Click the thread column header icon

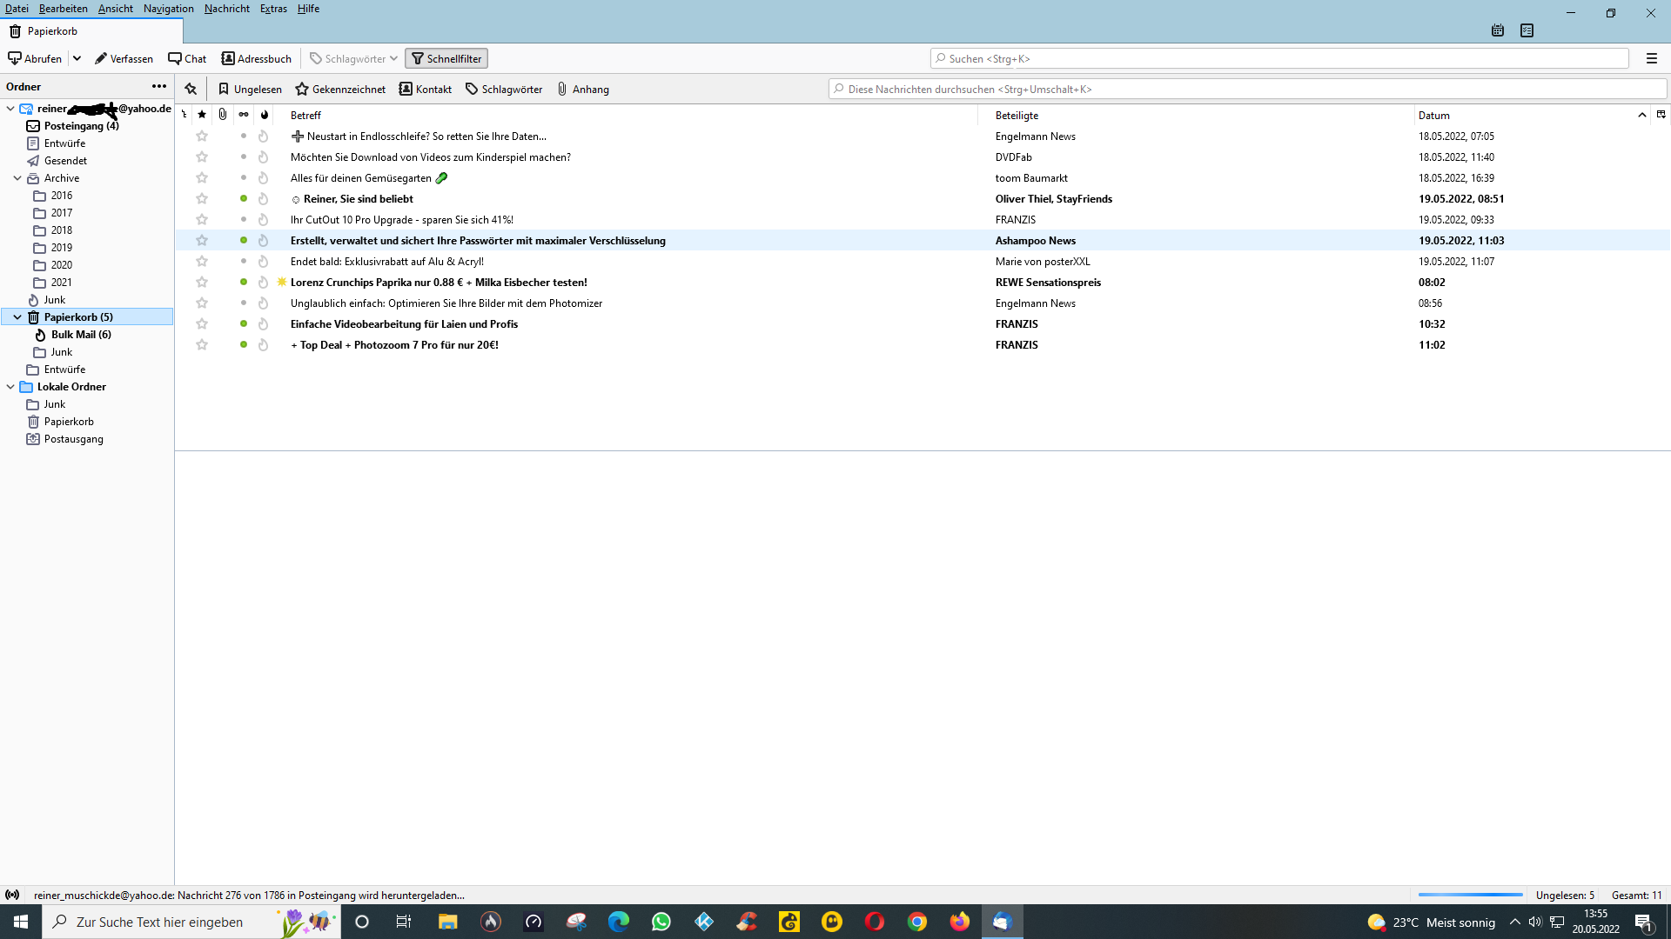pyautogui.click(x=185, y=115)
